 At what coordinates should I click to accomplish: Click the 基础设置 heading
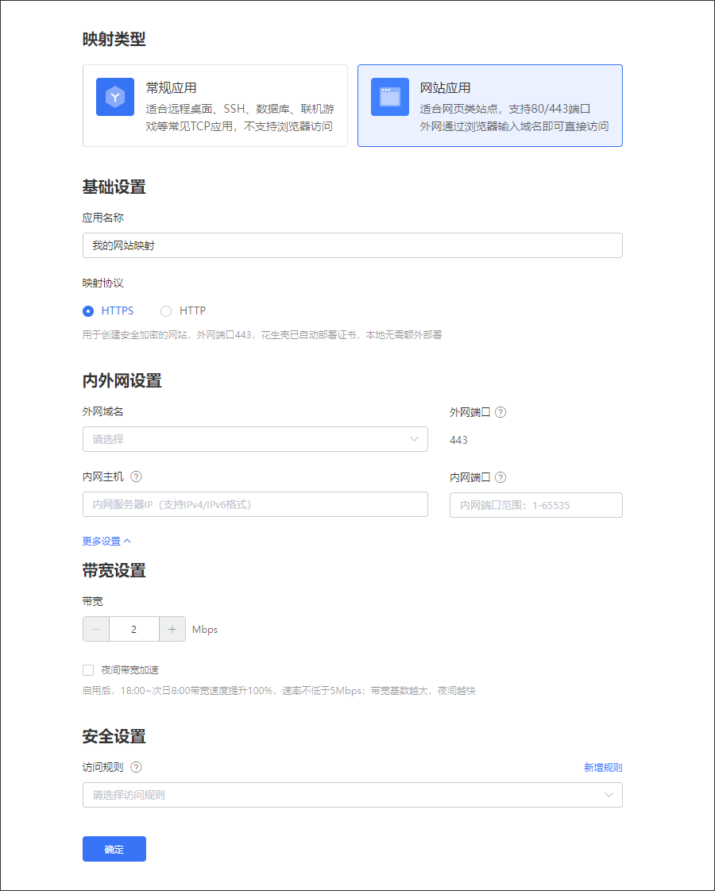(x=114, y=187)
